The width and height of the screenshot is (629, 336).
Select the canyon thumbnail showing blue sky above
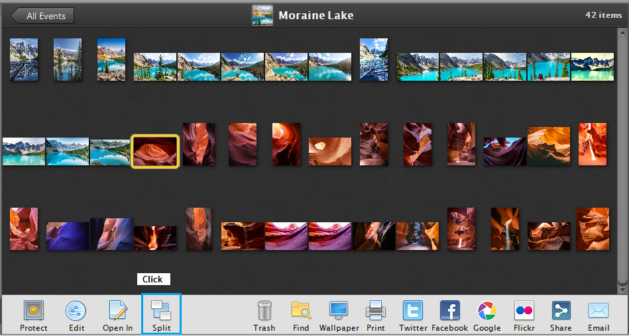504,151
